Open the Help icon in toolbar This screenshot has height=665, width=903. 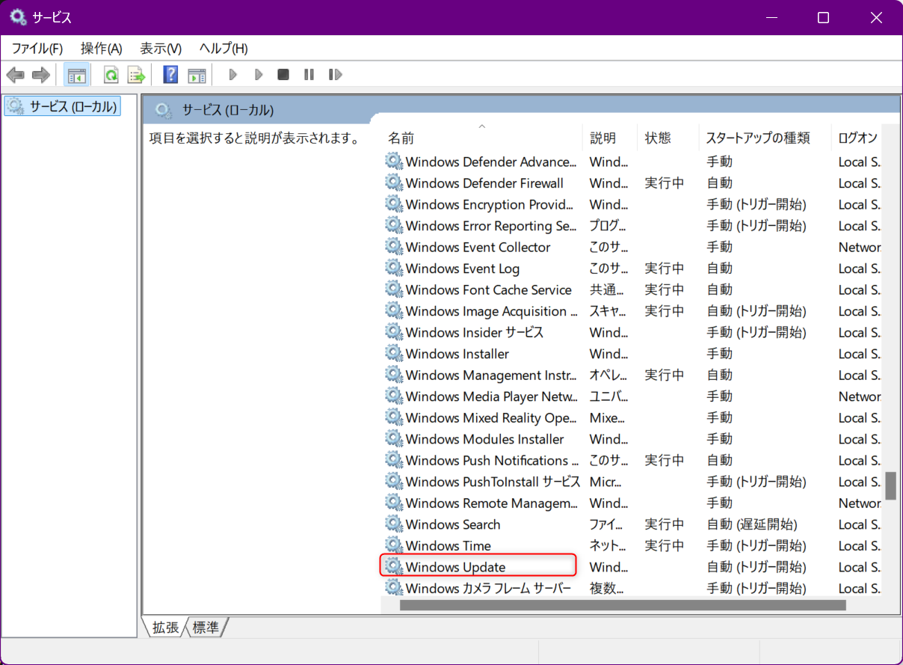(x=171, y=75)
